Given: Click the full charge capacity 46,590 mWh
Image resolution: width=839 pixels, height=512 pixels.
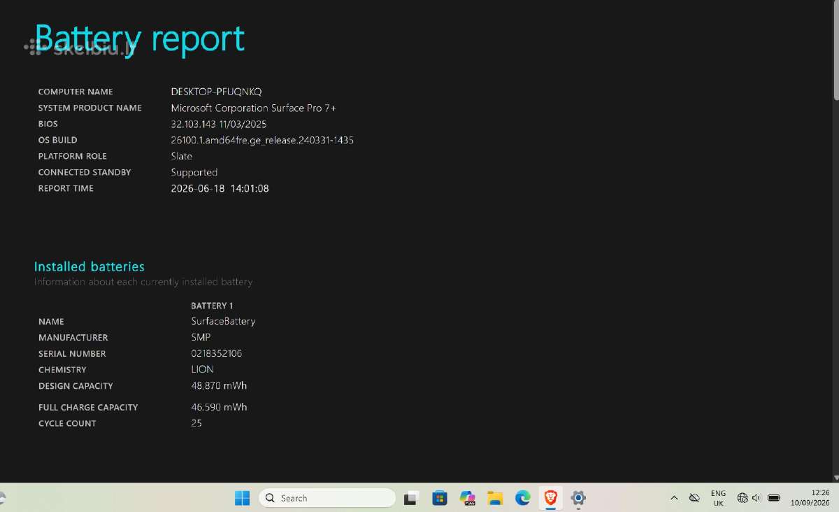Looking at the screenshot, I should [219, 407].
